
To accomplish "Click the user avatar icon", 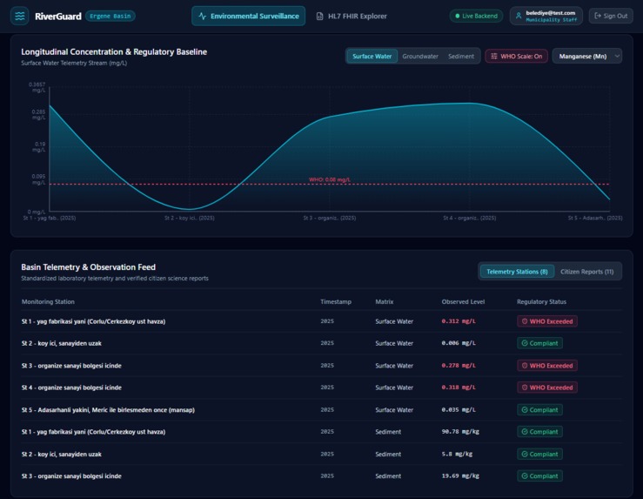I will [x=519, y=16].
